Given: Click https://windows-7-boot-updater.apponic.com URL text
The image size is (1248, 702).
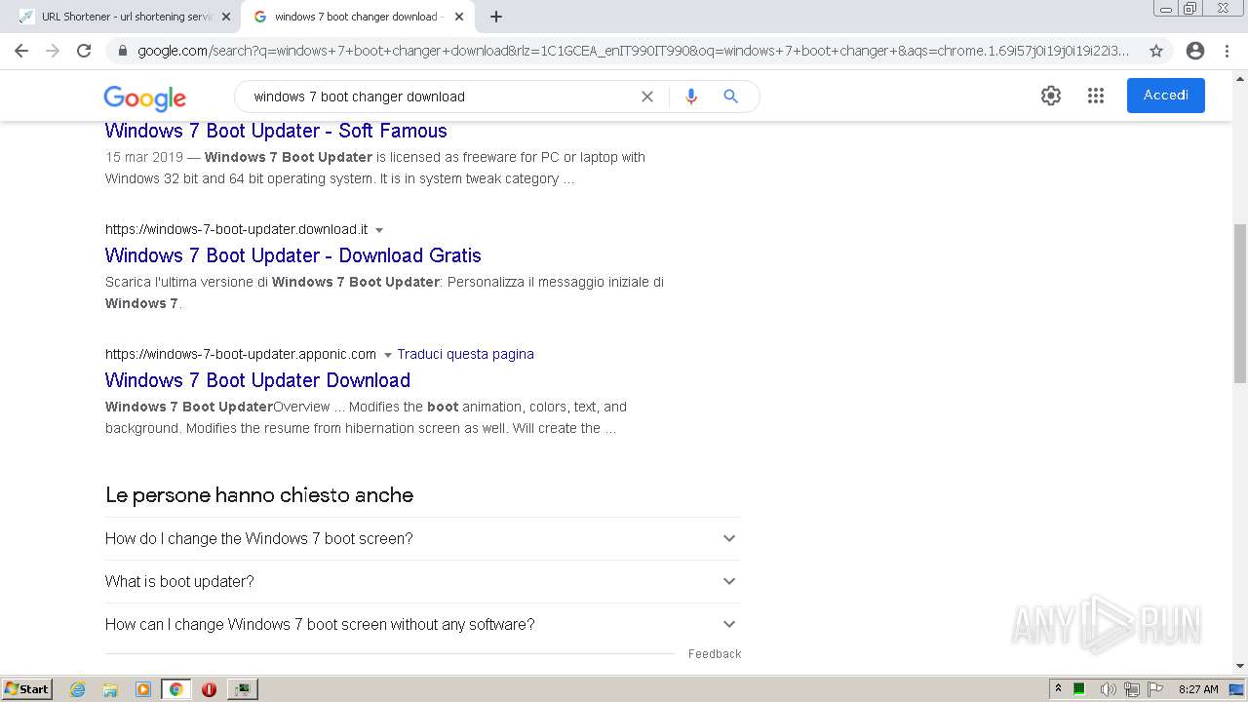Looking at the screenshot, I should tap(241, 354).
